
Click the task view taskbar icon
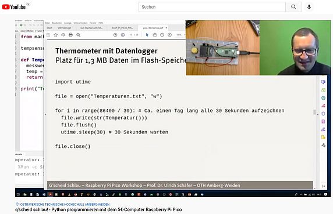tap(18, 194)
